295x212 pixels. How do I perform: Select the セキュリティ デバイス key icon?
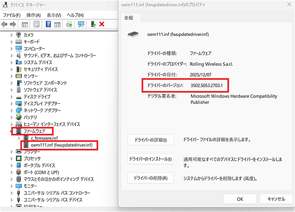click(19, 69)
